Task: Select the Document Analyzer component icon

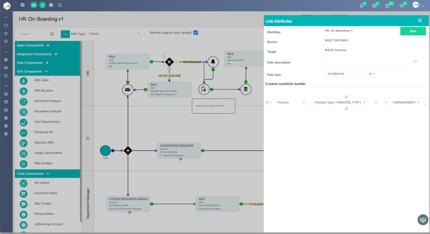Action: click(24, 112)
